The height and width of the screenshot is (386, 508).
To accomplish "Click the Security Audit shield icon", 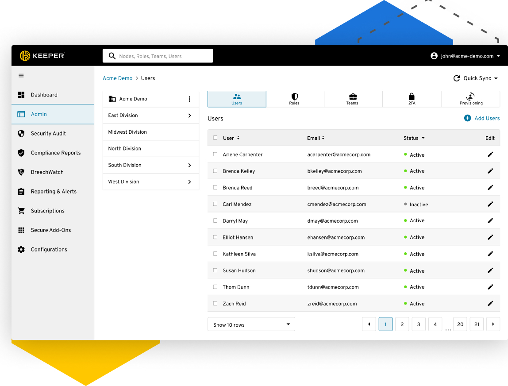I will pos(21,134).
